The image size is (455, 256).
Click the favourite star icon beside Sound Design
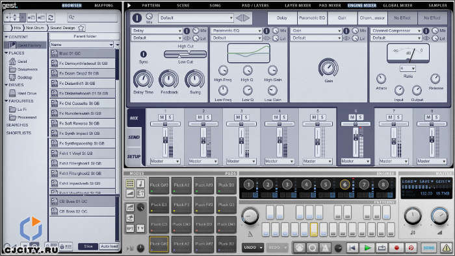[81, 28]
